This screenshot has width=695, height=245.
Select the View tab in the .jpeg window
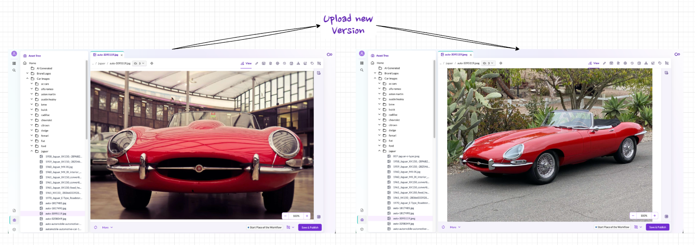point(594,63)
